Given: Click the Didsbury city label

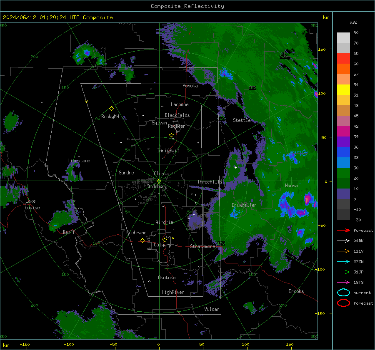Looking at the screenshot, I should click(x=157, y=186).
